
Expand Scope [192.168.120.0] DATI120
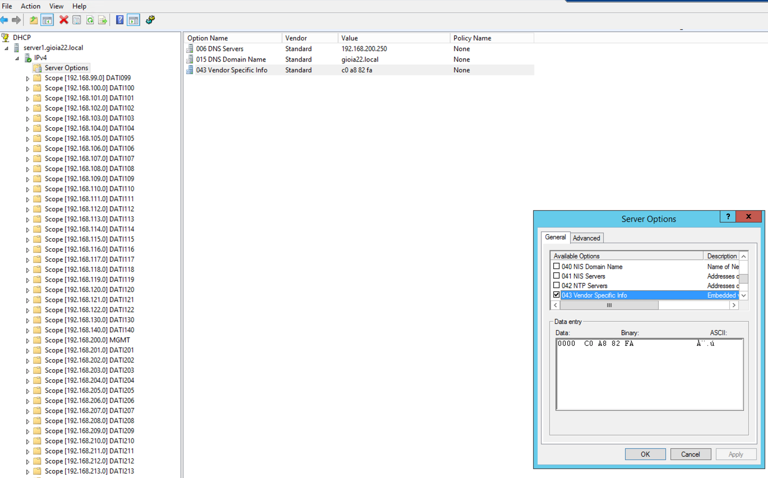click(x=27, y=290)
